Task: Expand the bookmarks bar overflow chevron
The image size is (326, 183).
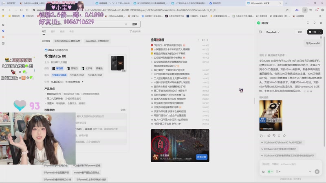Action: [x=320, y=16]
